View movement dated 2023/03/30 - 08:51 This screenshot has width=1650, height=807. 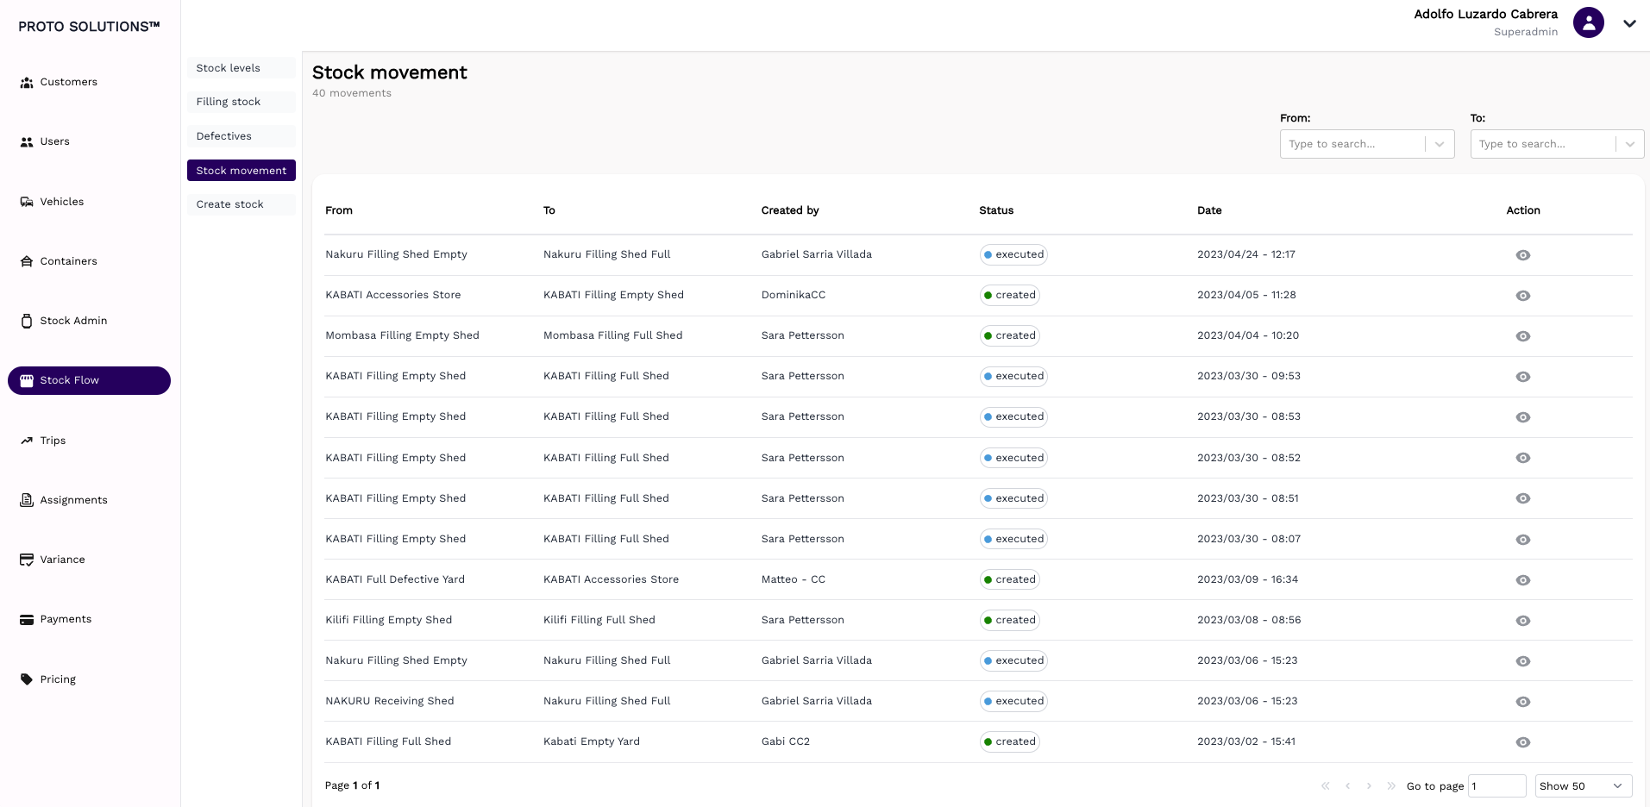1523,498
